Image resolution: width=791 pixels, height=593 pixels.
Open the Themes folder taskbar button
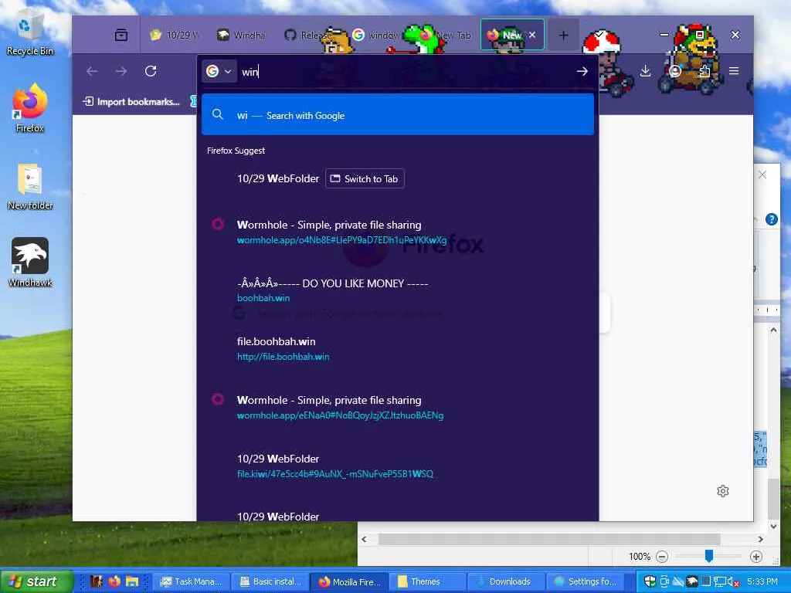(428, 581)
